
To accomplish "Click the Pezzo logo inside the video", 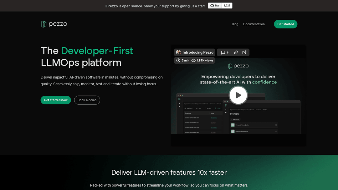I will click(x=238, y=66).
